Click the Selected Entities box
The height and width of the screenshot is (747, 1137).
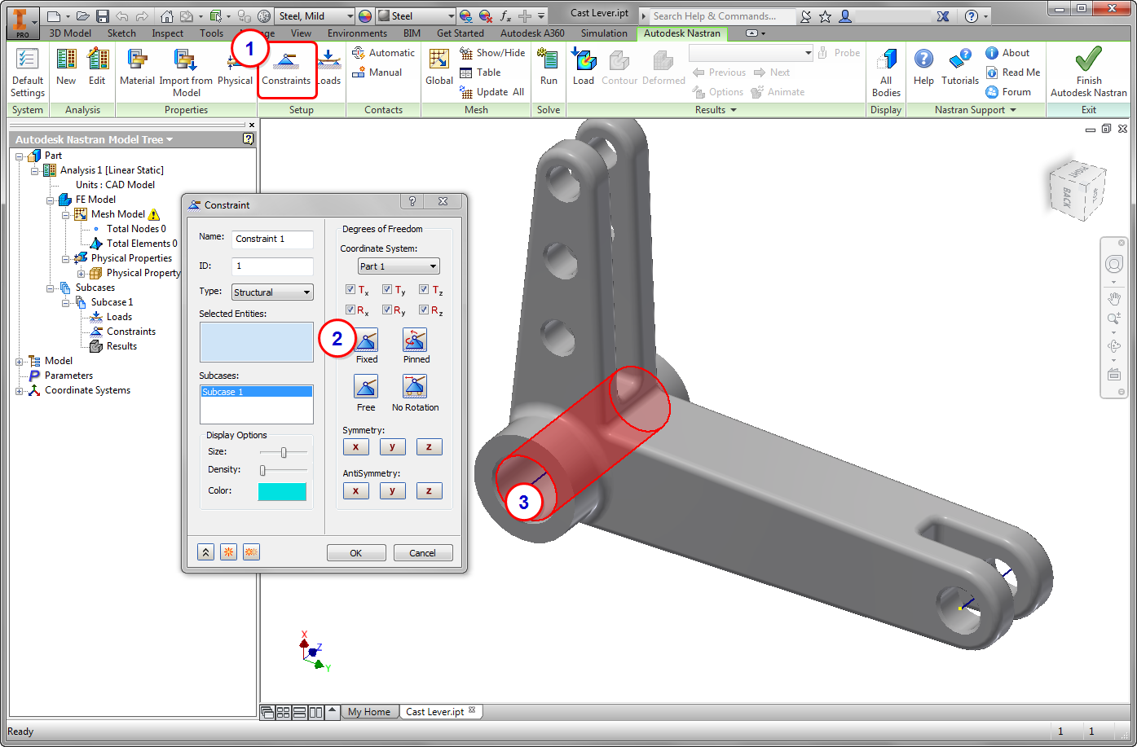(x=256, y=342)
